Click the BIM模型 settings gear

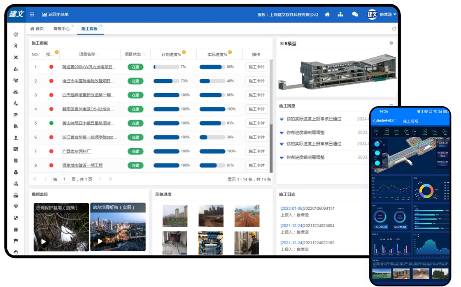click(391, 43)
